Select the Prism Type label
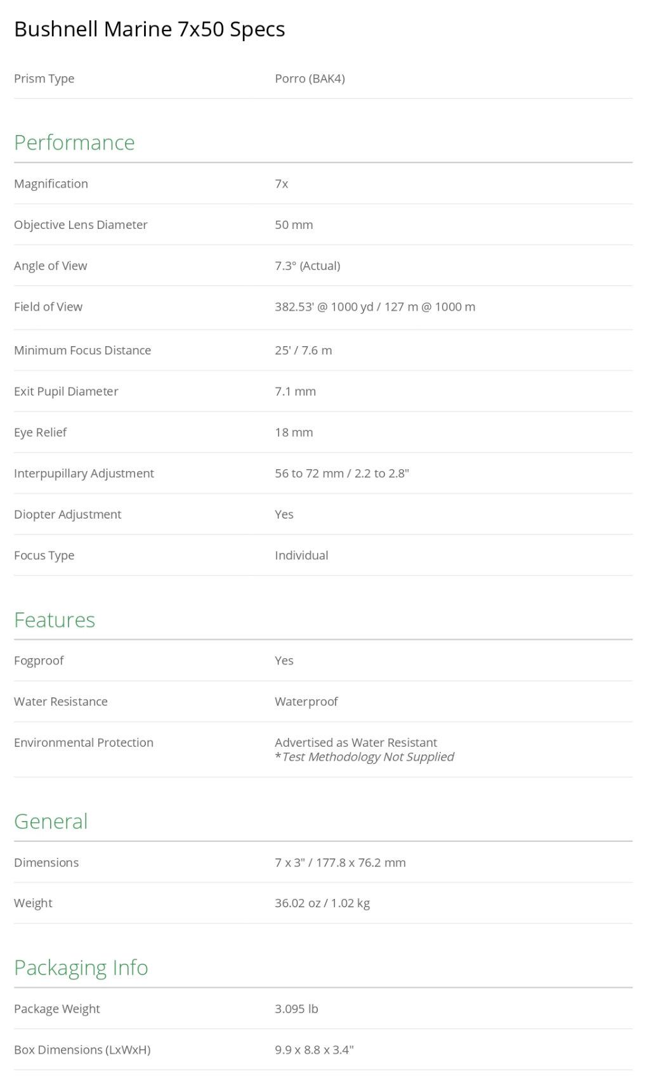This screenshot has width=661, height=1081. pyautogui.click(x=44, y=79)
